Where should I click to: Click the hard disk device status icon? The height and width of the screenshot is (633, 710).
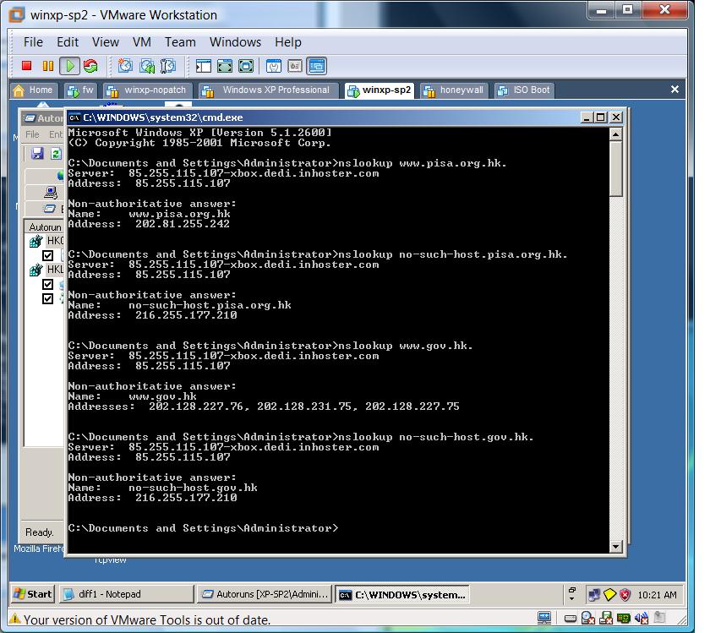click(x=571, y=619)
